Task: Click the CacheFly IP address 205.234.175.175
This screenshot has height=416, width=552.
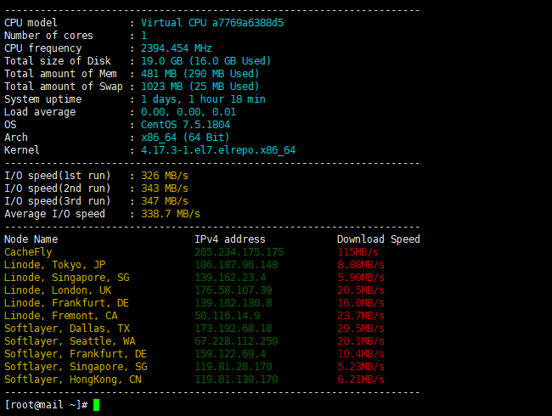Action: [239, 252]
